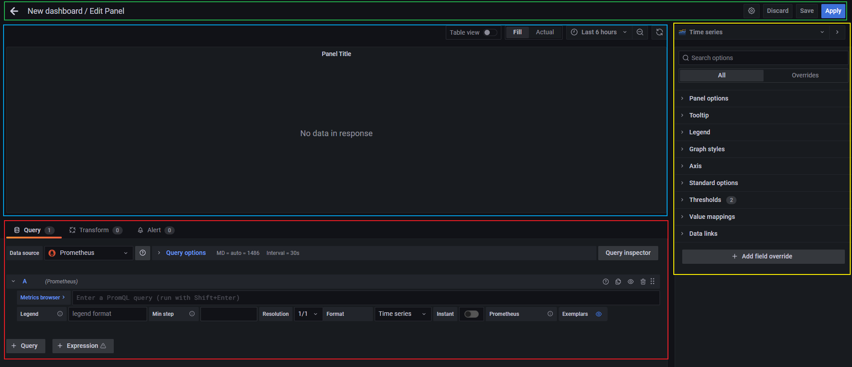
Task: Expand the Graph styles section
Action: (707, 149)
